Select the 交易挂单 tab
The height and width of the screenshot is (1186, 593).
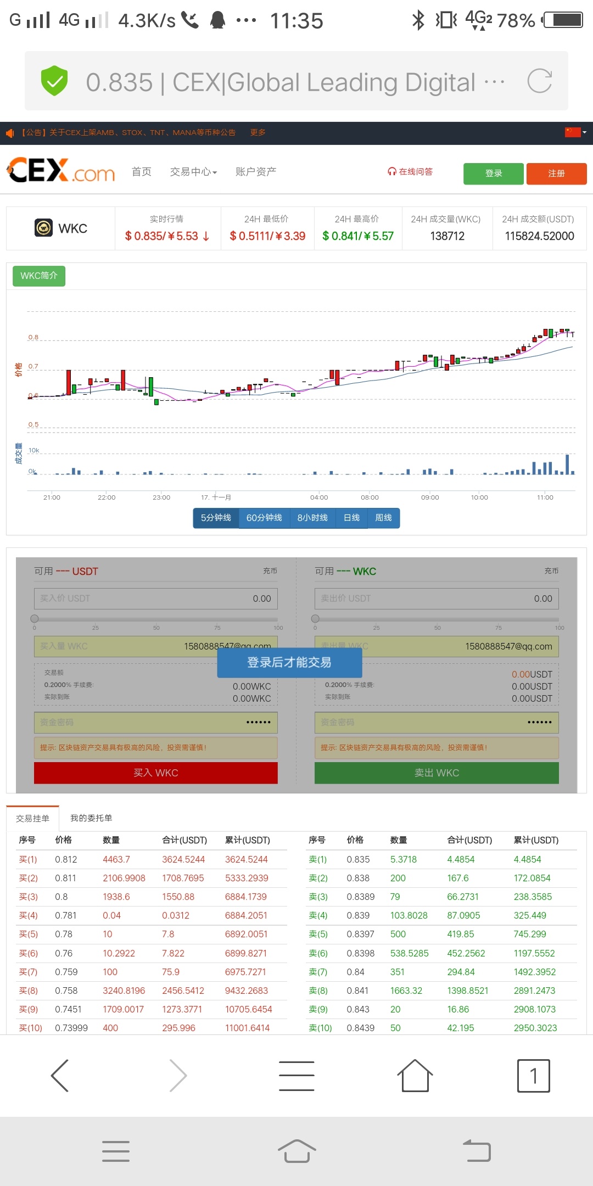tap(32, 818)
